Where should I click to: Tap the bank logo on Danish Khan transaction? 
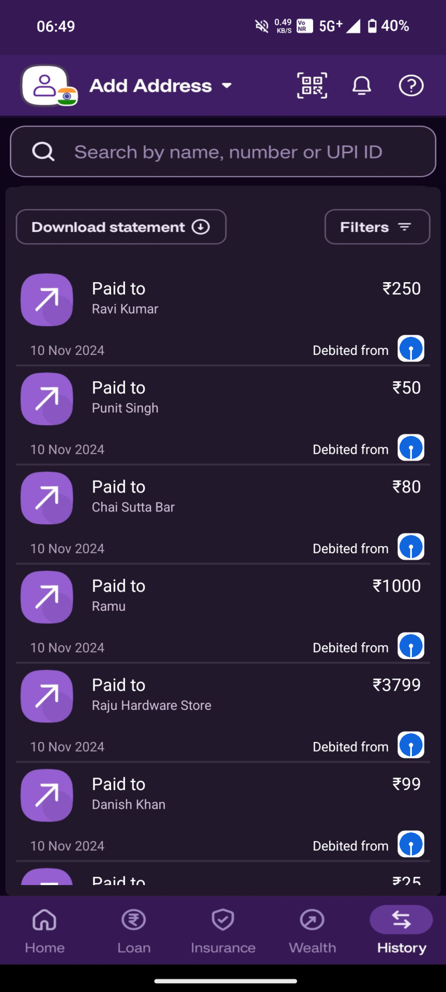pyautogui.click(x=411, y=844)
